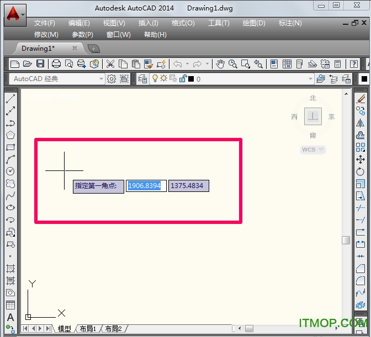Click the Plot printer icon
Screen dimensions: 371x337
tap(56, 64)
